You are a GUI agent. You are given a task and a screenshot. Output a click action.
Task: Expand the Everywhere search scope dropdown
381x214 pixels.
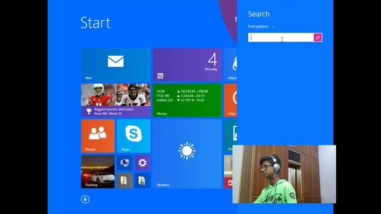[261, 26]
